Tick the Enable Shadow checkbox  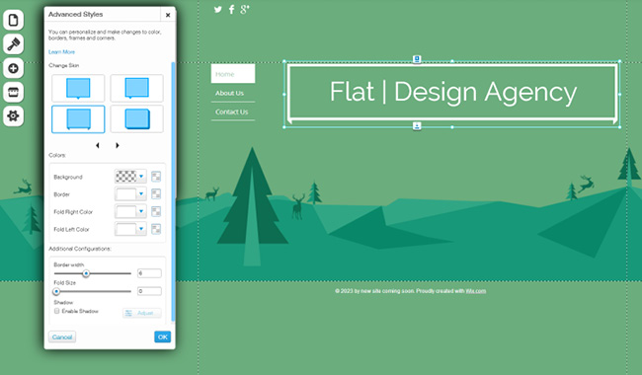57,311
